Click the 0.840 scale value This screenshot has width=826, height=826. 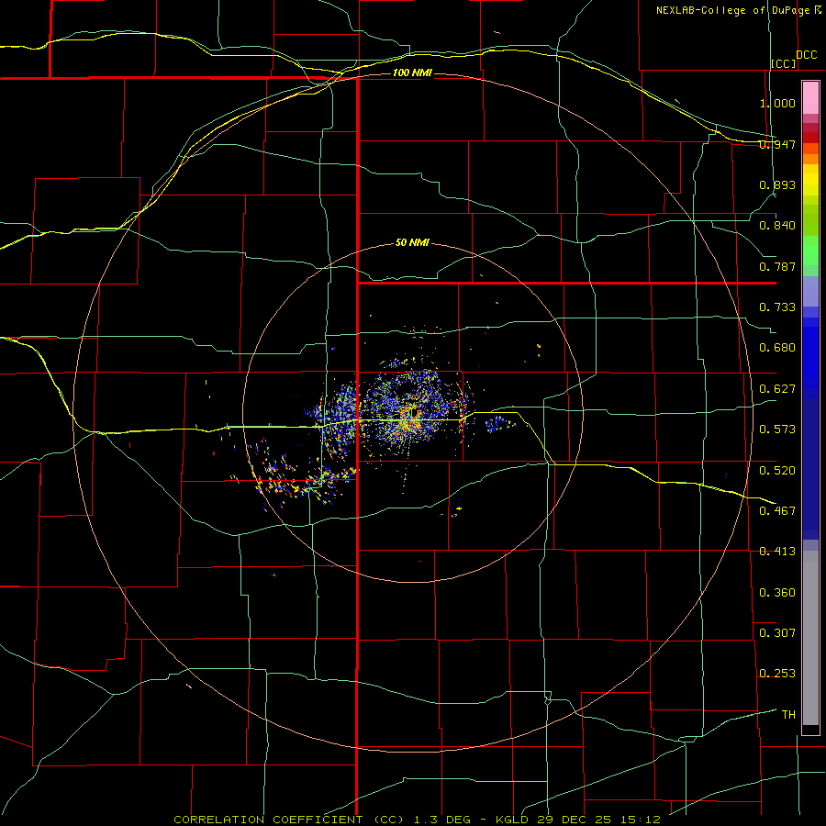click(x=777, y=226)
